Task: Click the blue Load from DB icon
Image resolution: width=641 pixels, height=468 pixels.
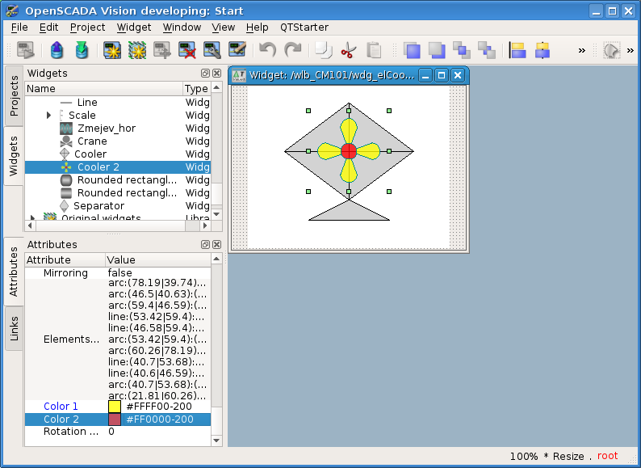Action: 57,51
